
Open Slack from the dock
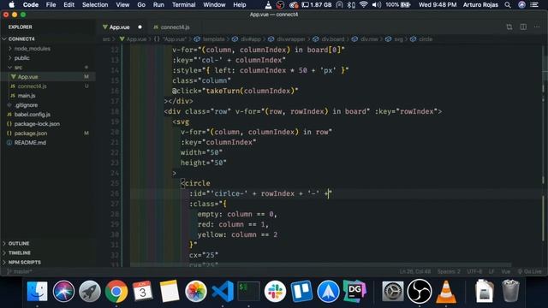tap(275, 291)
